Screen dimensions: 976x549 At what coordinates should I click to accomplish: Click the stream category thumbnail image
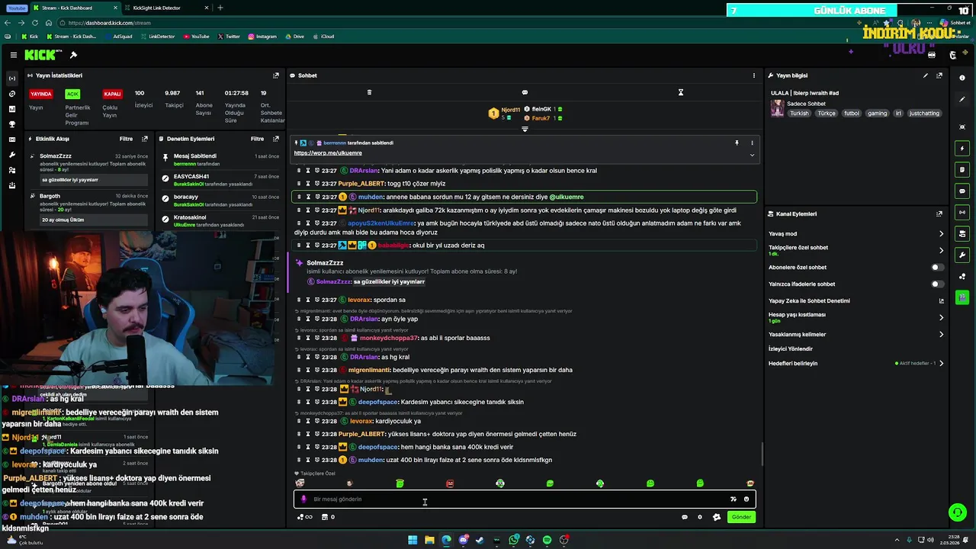coord(777,108)
